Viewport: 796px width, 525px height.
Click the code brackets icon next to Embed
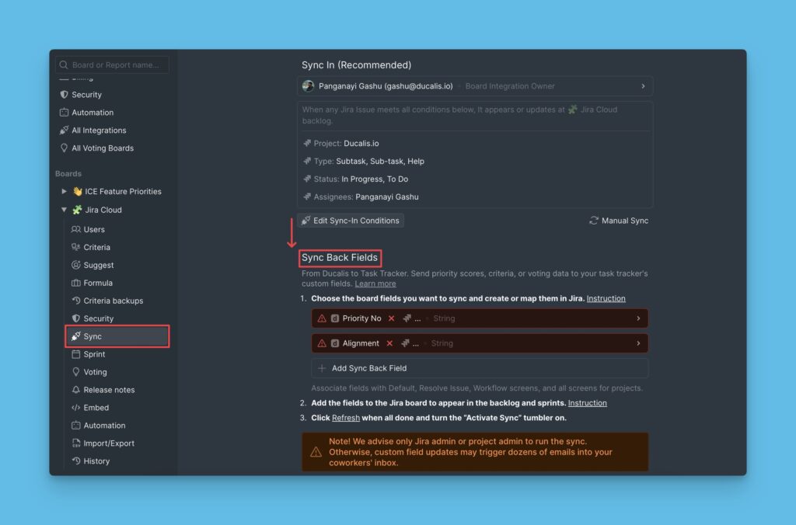[x=76, y=408]
